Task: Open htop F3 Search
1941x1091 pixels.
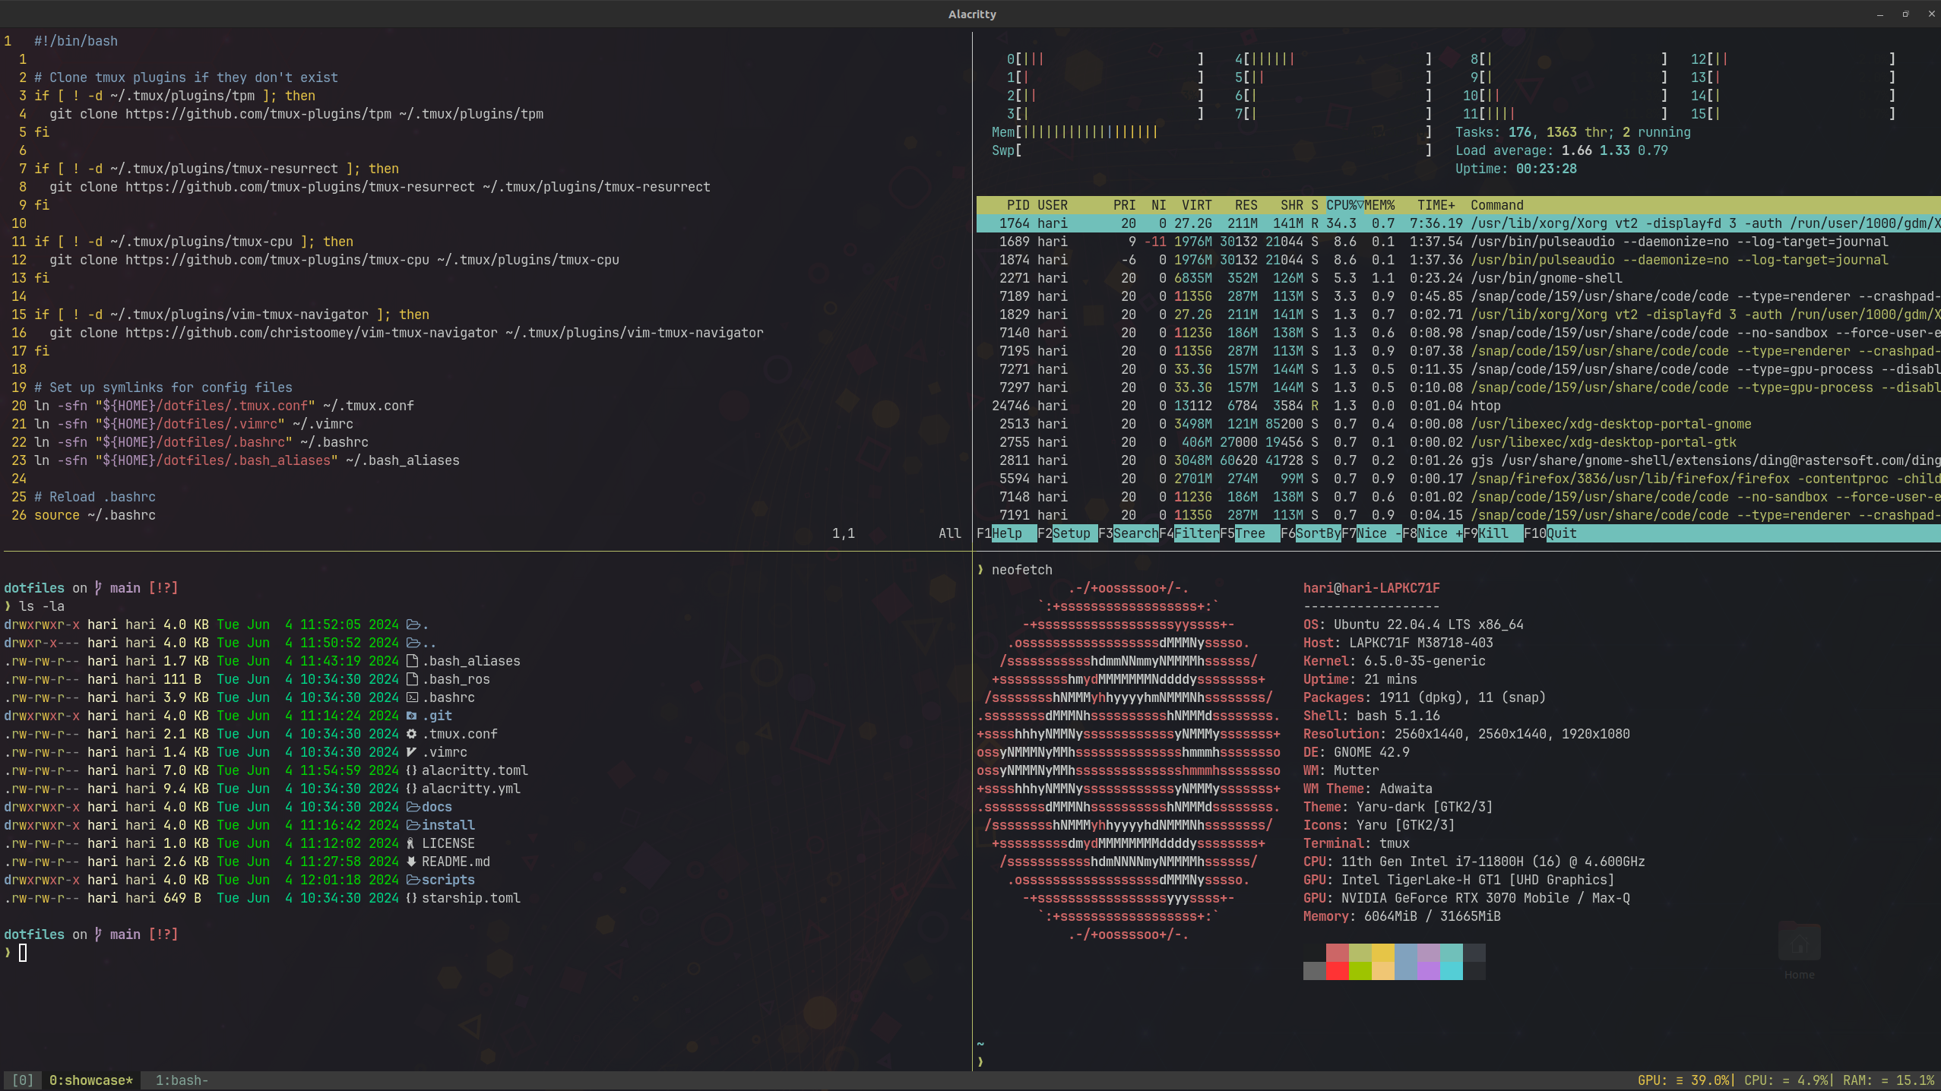Action: click(1129, 533)
